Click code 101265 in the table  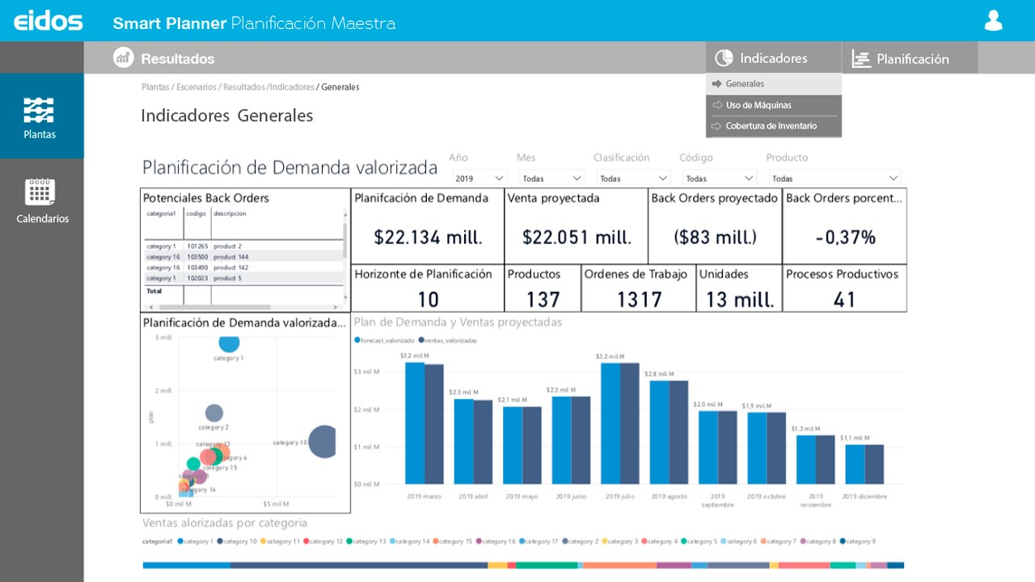(x=197, y=246)
